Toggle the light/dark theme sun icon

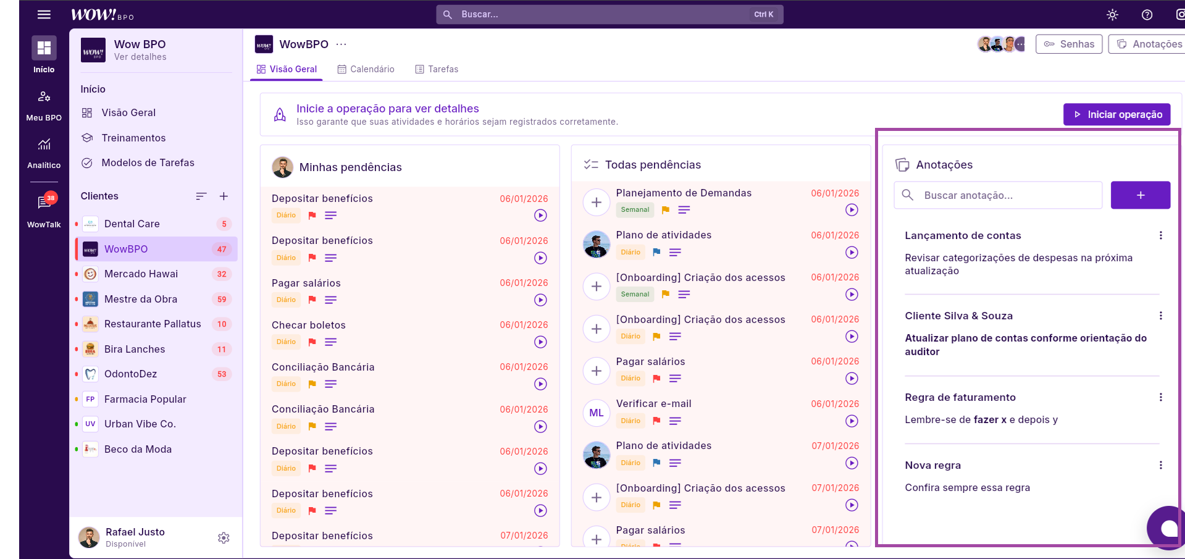1112,15
